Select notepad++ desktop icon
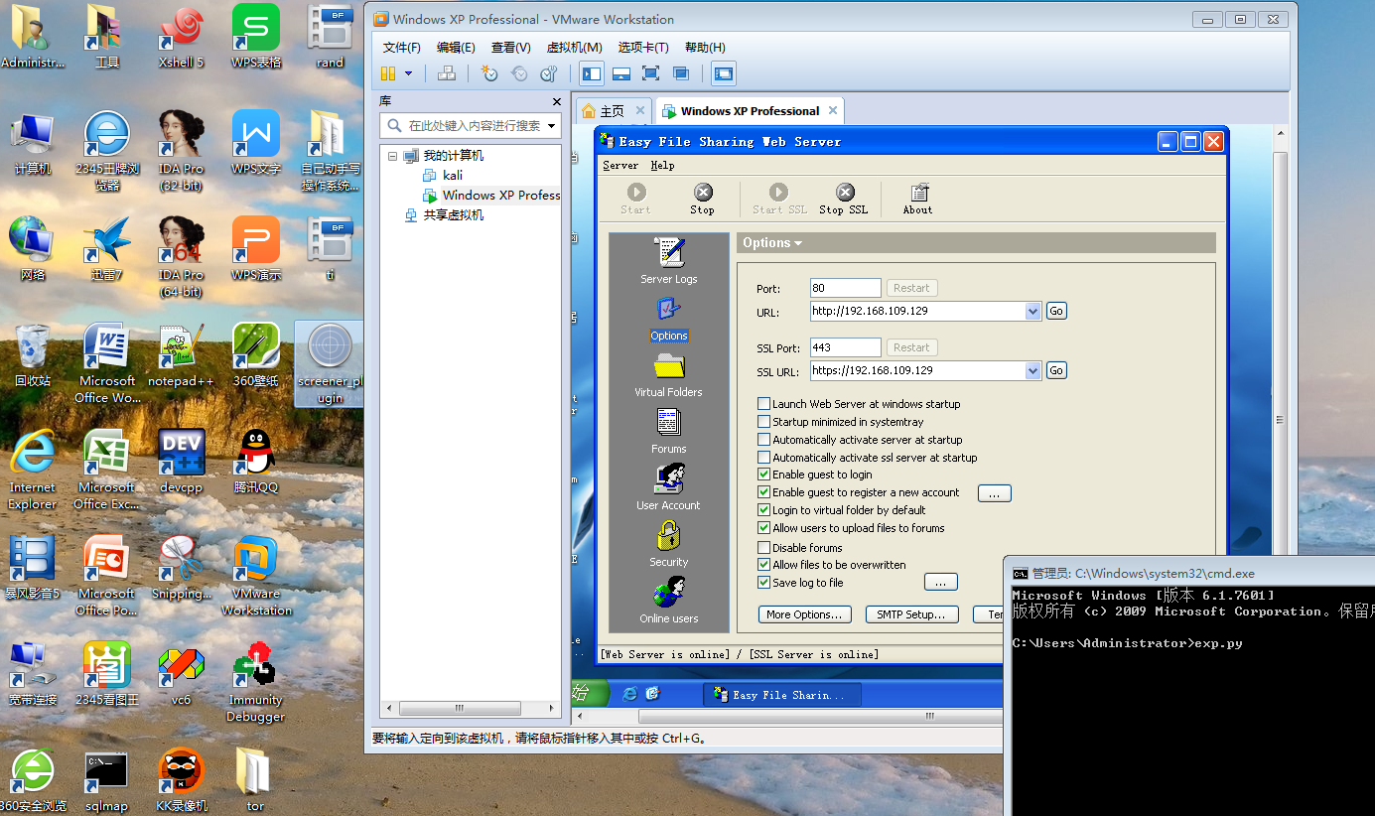This screenshot has height=816, width=1375. tap(181, 355)
